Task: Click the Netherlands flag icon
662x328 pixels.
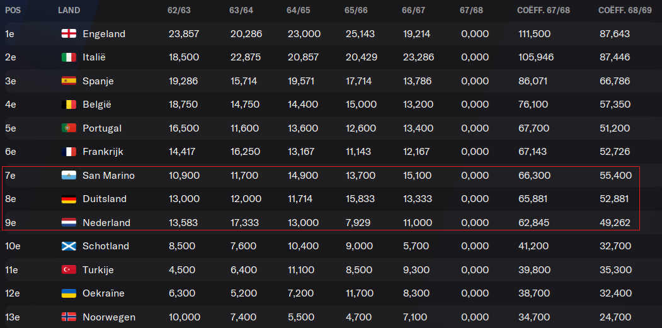Action: point(69,222)
